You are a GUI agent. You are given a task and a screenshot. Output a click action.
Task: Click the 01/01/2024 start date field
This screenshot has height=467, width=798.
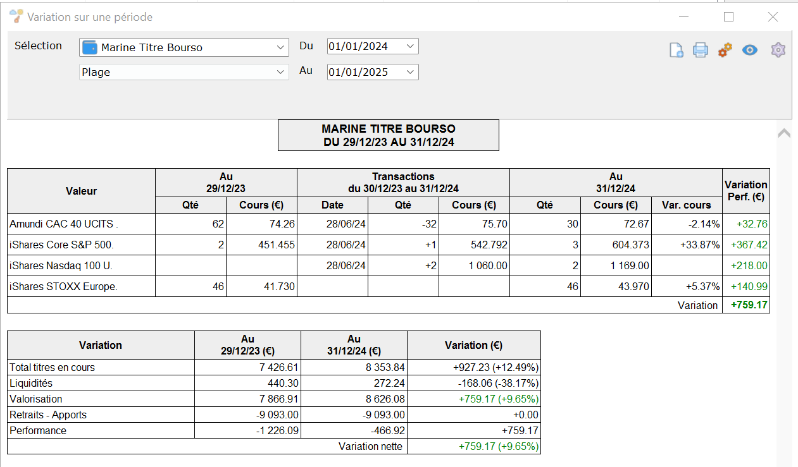click(366, 46)
